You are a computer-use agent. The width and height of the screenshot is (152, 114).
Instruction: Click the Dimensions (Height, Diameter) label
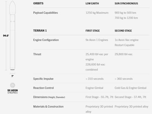pyautogui.click(x=49, y=97)
